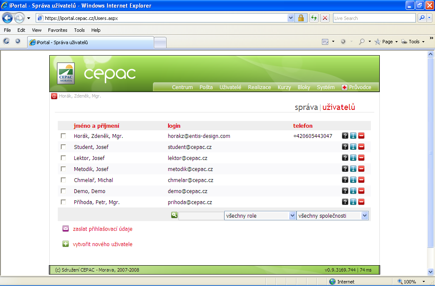Viewport: 435px width, 286px height.
Task: Expand the address bar URL history dropdown
Action: pos(291,18)
